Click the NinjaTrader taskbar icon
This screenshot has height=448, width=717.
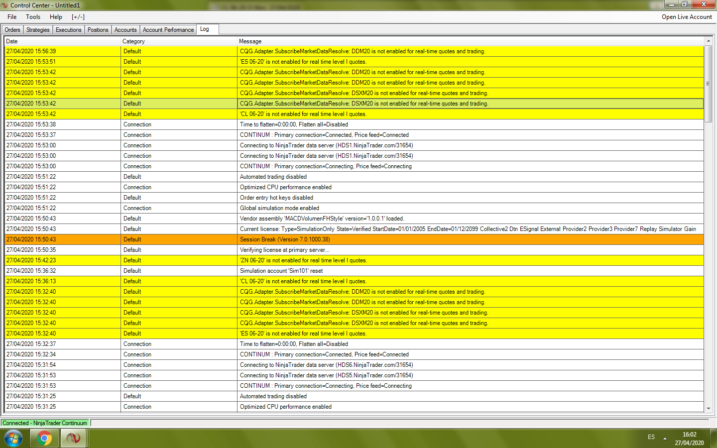tap(74, 439)
